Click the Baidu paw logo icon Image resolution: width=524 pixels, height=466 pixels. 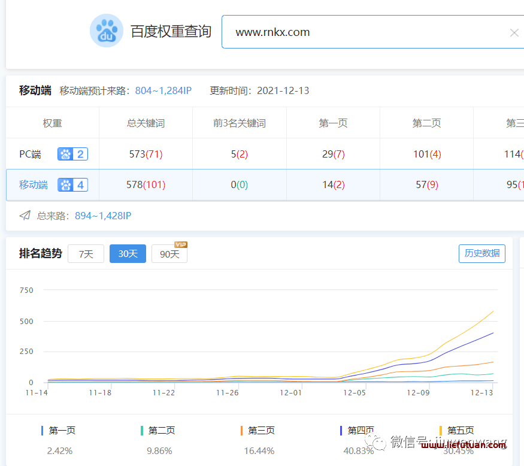(x=107, y=31)
